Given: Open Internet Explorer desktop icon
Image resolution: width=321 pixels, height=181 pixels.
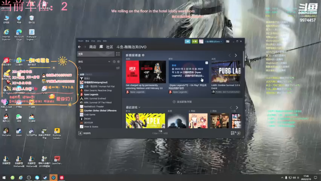Looking at the screenshot, I should point(6,35).
